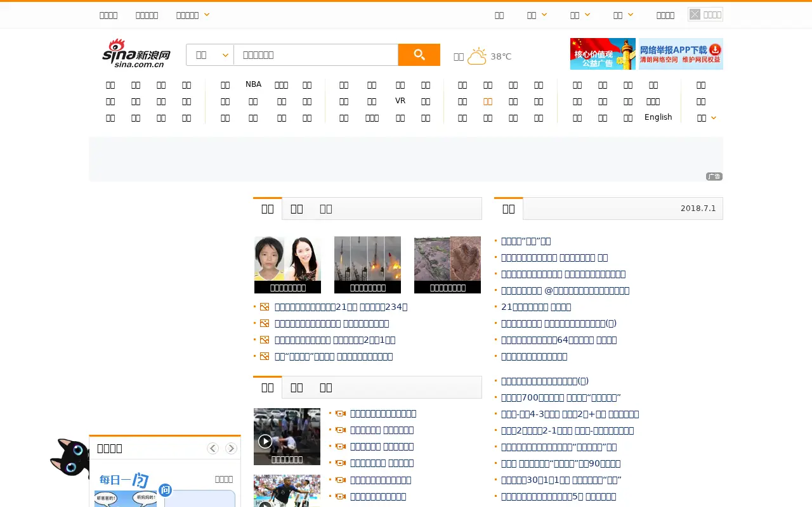812x507 pixels.
Task: Open the 网络举报APP下载 banner
Action: pos(680,54)
